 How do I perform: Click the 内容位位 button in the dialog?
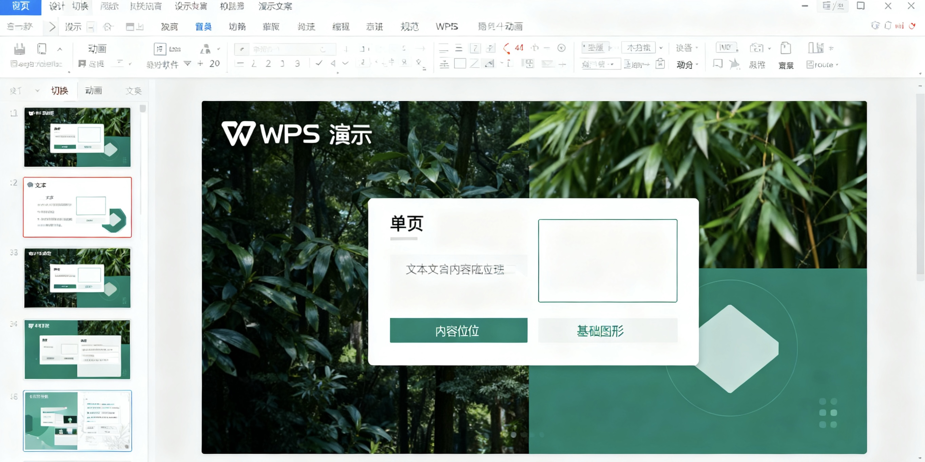click(459, 331)
